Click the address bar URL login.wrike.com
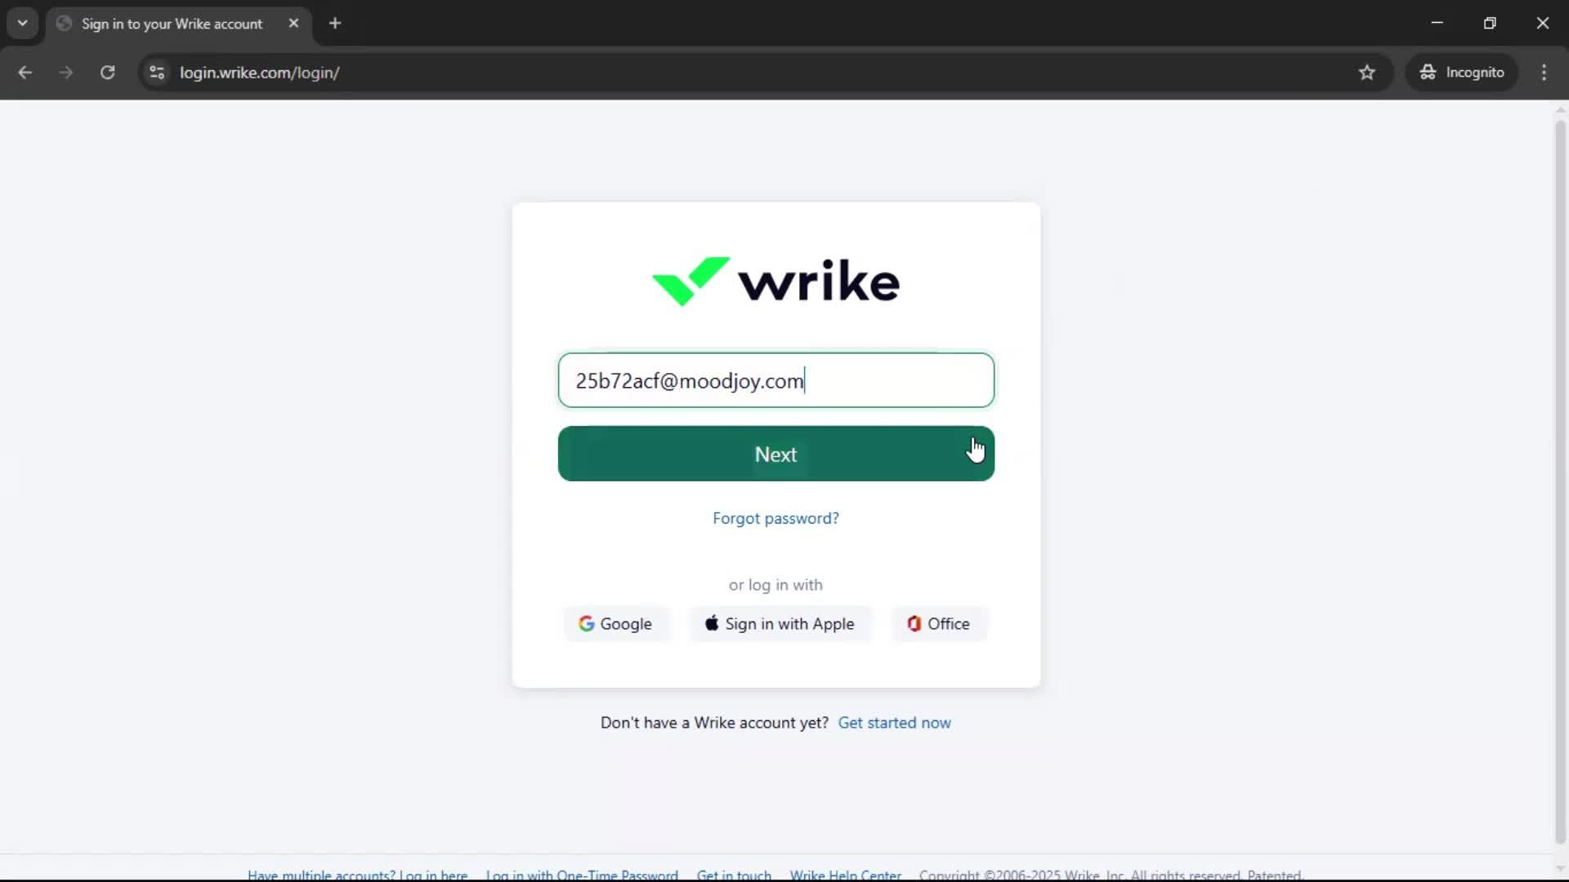Image resolution: width=1569 pixels, height=882 pixels. pos(260,73)
